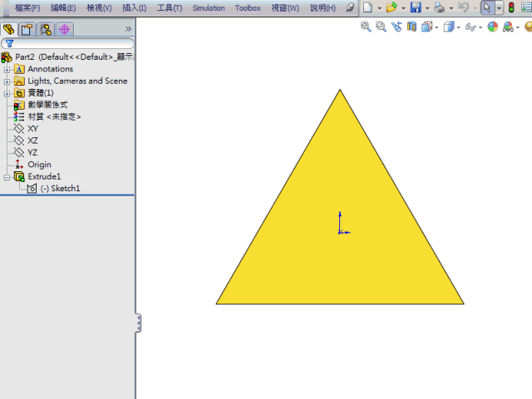This screenshot has width=532, height=399.
Task: Select the Origin item
Action: point(33,165)
